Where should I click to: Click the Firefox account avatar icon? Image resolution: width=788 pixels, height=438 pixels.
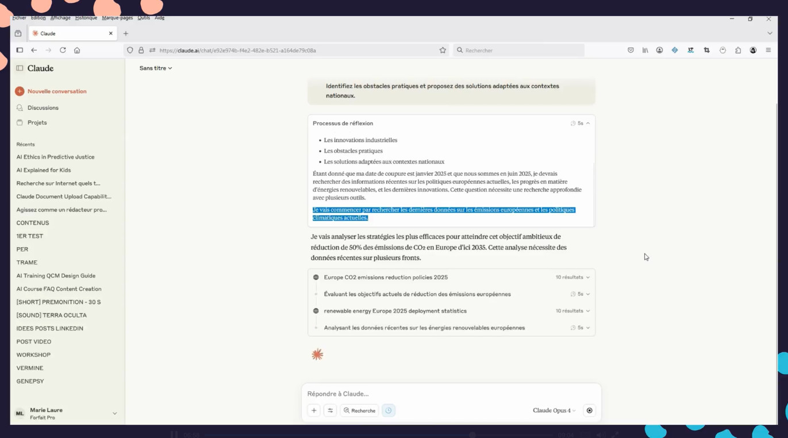[x=659, y=51]
